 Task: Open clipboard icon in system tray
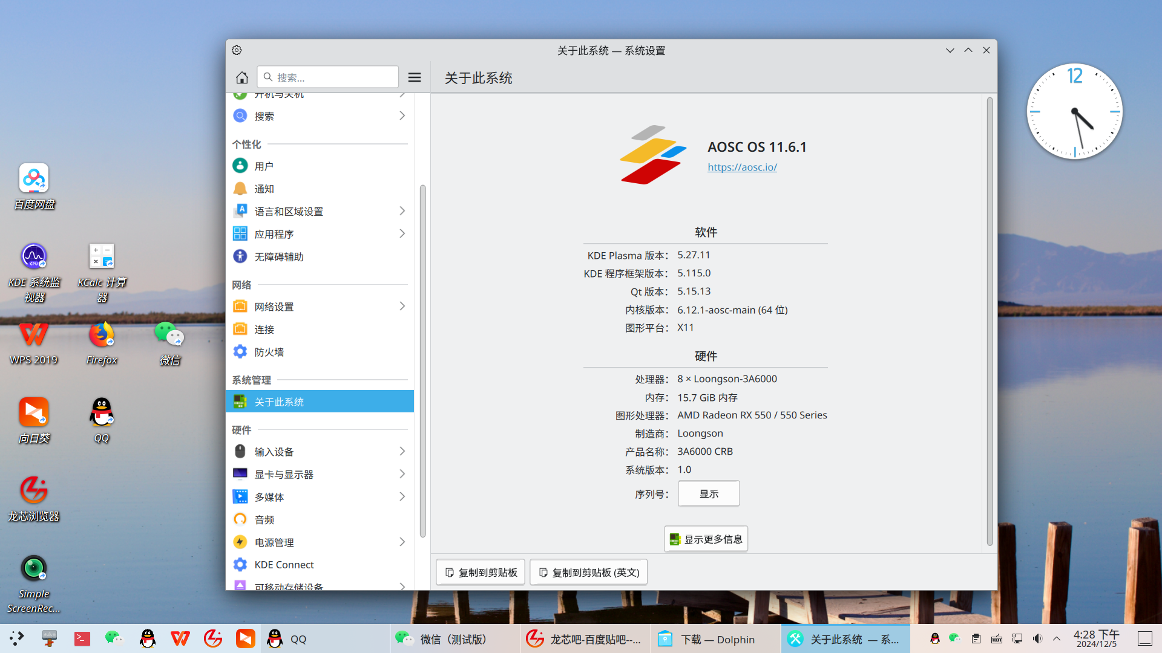click(x=976, y=638)
